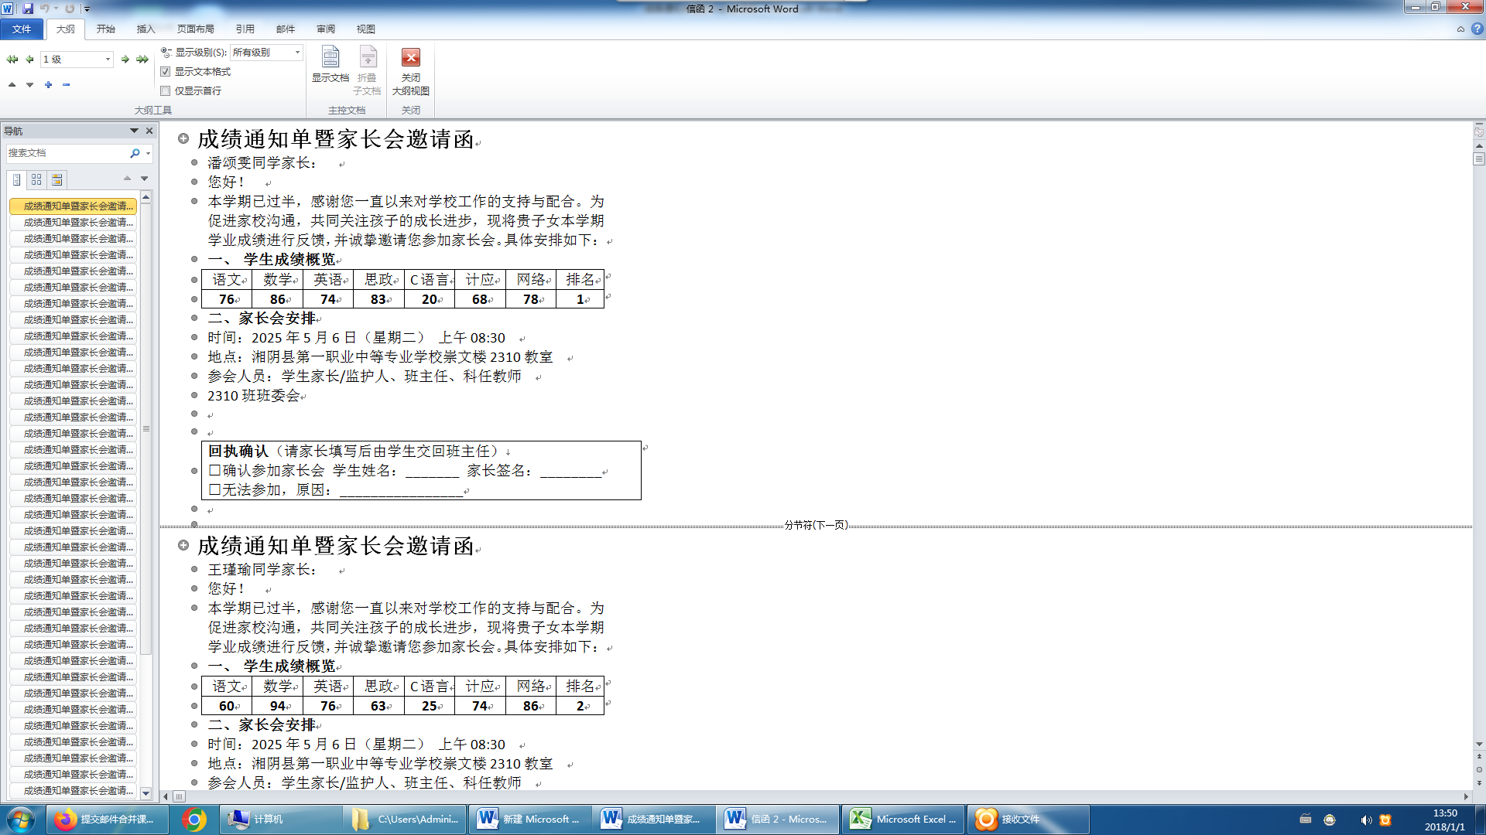Jump to next heading in navigation pane
The height and width of the screenshot is (835, 1486).
pyautogui.click(x=144, y=179)
